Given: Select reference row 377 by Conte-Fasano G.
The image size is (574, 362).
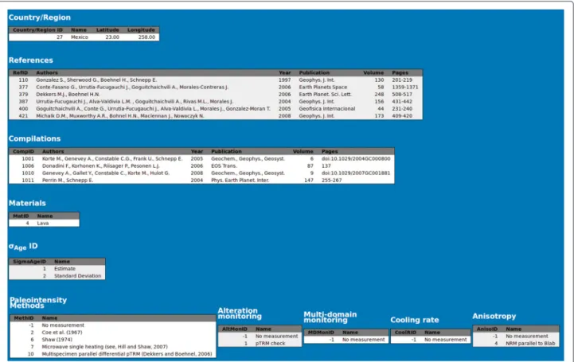Looking at the screenshot, I should coord(216,87).
